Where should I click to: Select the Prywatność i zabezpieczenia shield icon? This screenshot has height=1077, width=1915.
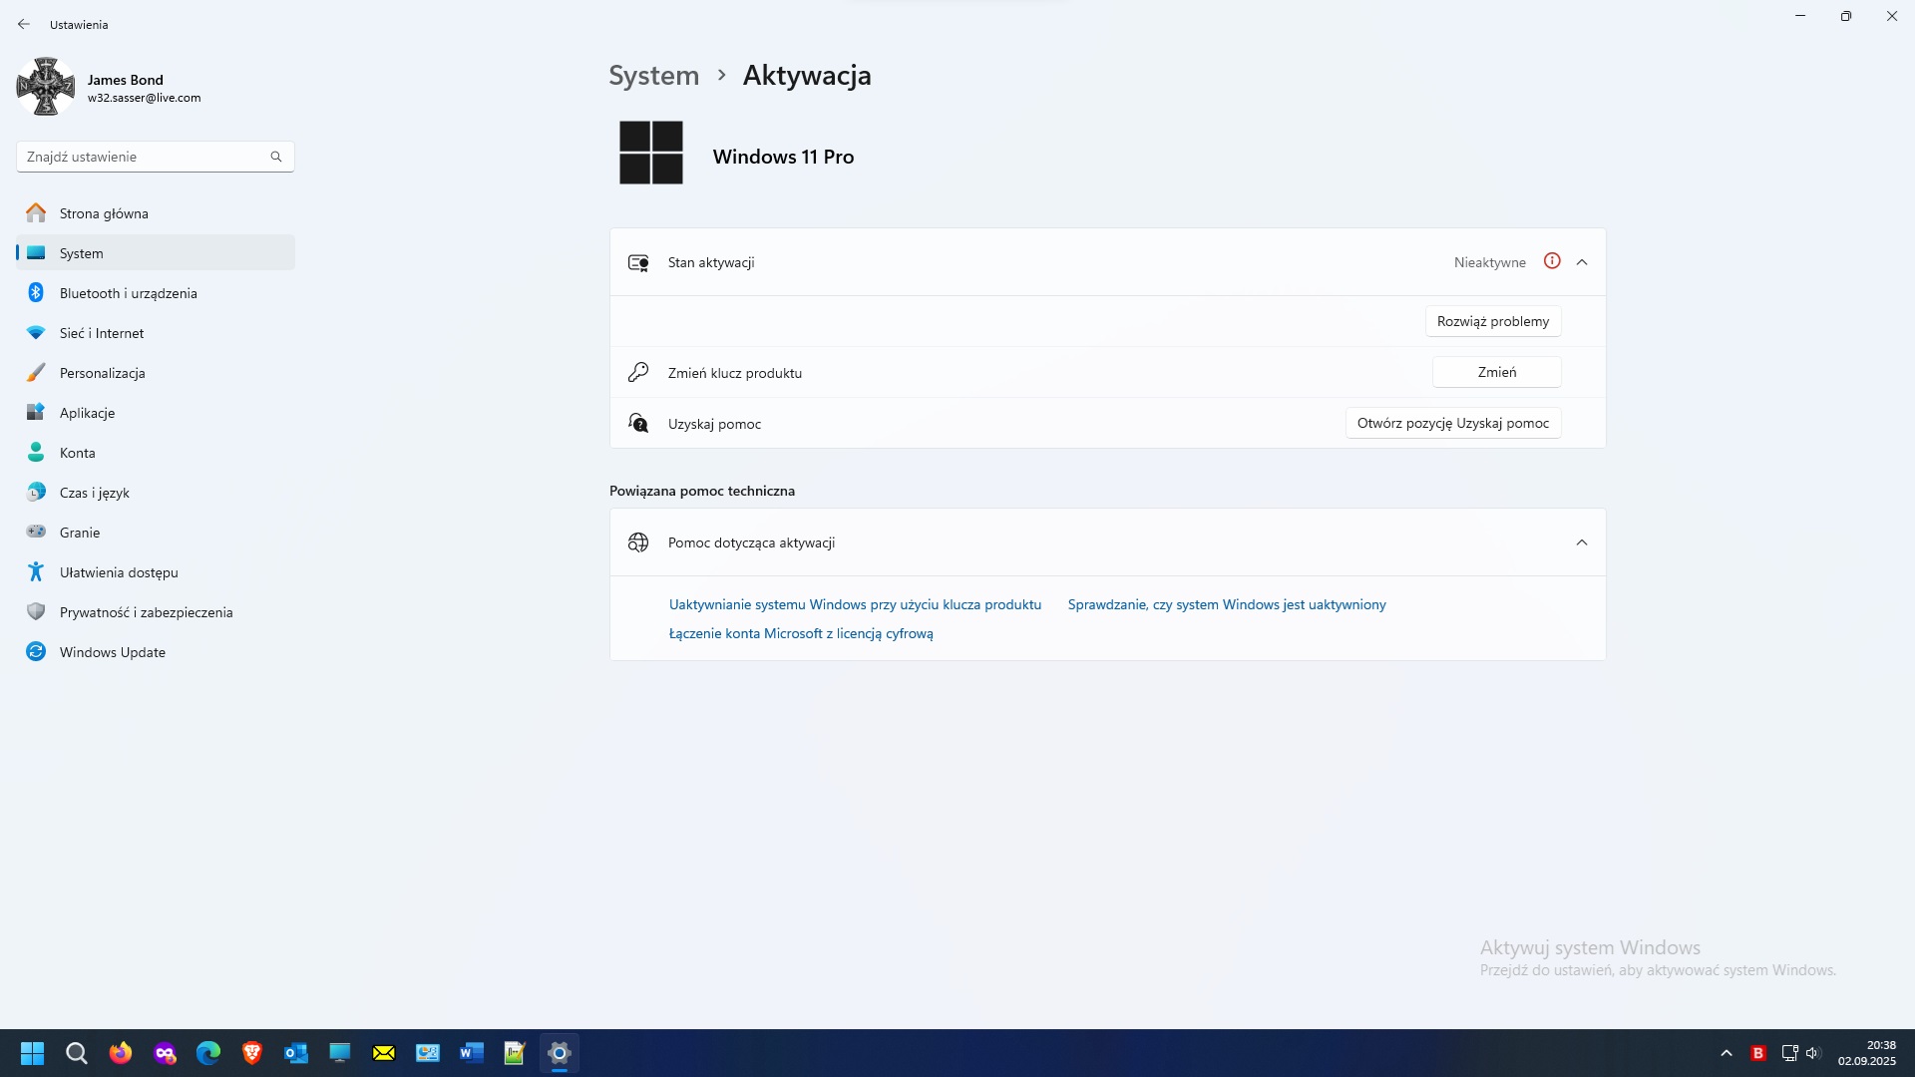36,612
